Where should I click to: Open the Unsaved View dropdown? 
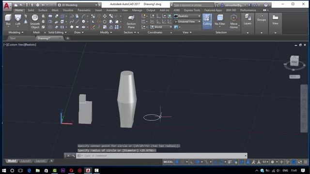[187, 21]
